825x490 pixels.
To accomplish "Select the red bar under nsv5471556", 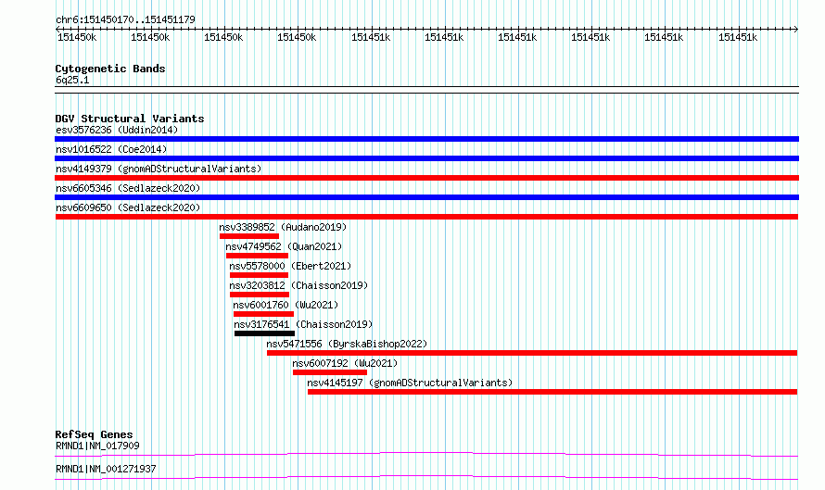I will [x=532, y=353].
